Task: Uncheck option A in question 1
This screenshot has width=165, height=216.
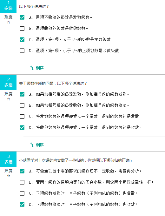Action: click(x=22, y=17)
